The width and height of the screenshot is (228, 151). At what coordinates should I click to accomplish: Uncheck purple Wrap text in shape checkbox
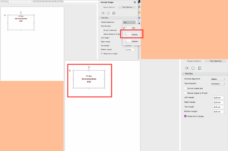[186, 116]
